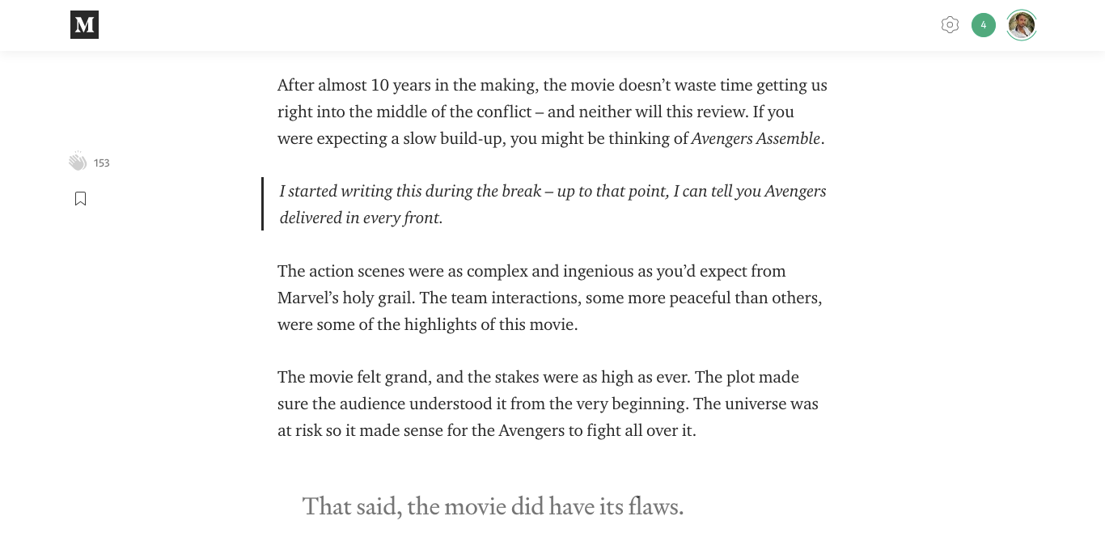Open notifications showing 4 unread
The width and height of the screenshot is (1105, 533).
point(984,25)
